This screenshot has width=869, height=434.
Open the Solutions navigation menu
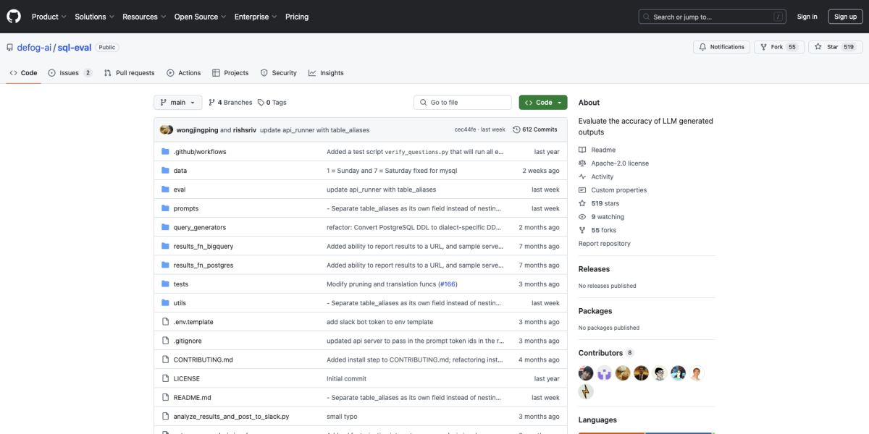pos(94,17)
